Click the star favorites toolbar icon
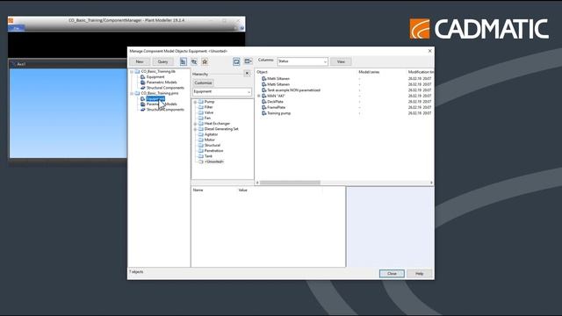Viewport: 562px width, 316px height. point(205,61)
